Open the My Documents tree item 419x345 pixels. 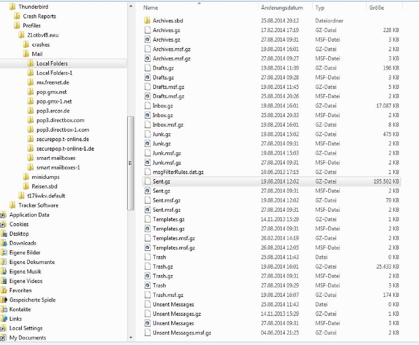pos(28,338)
